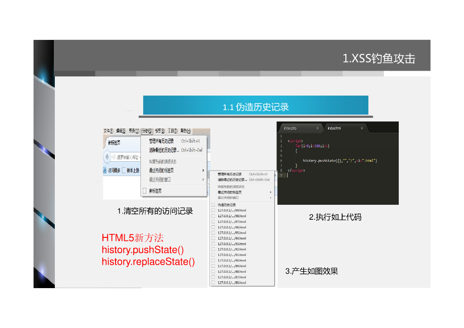Screen dimensions: 464x328
Task: Click the page icon beside 新标签页 menu entry
Action: [145, 191]
